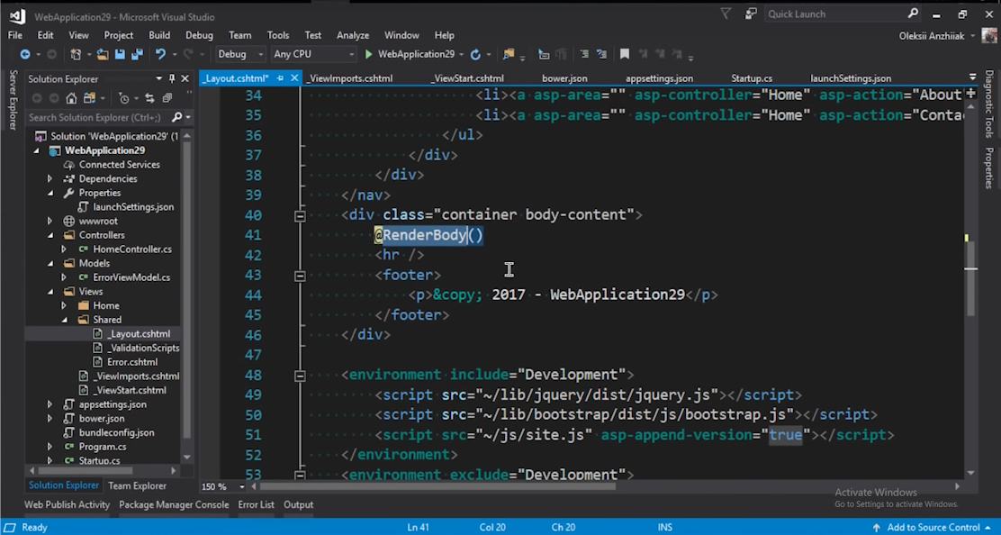Save the current file with disk icon
The height and width of the screenshot is (535, 1001).
(x=120, y=55)
